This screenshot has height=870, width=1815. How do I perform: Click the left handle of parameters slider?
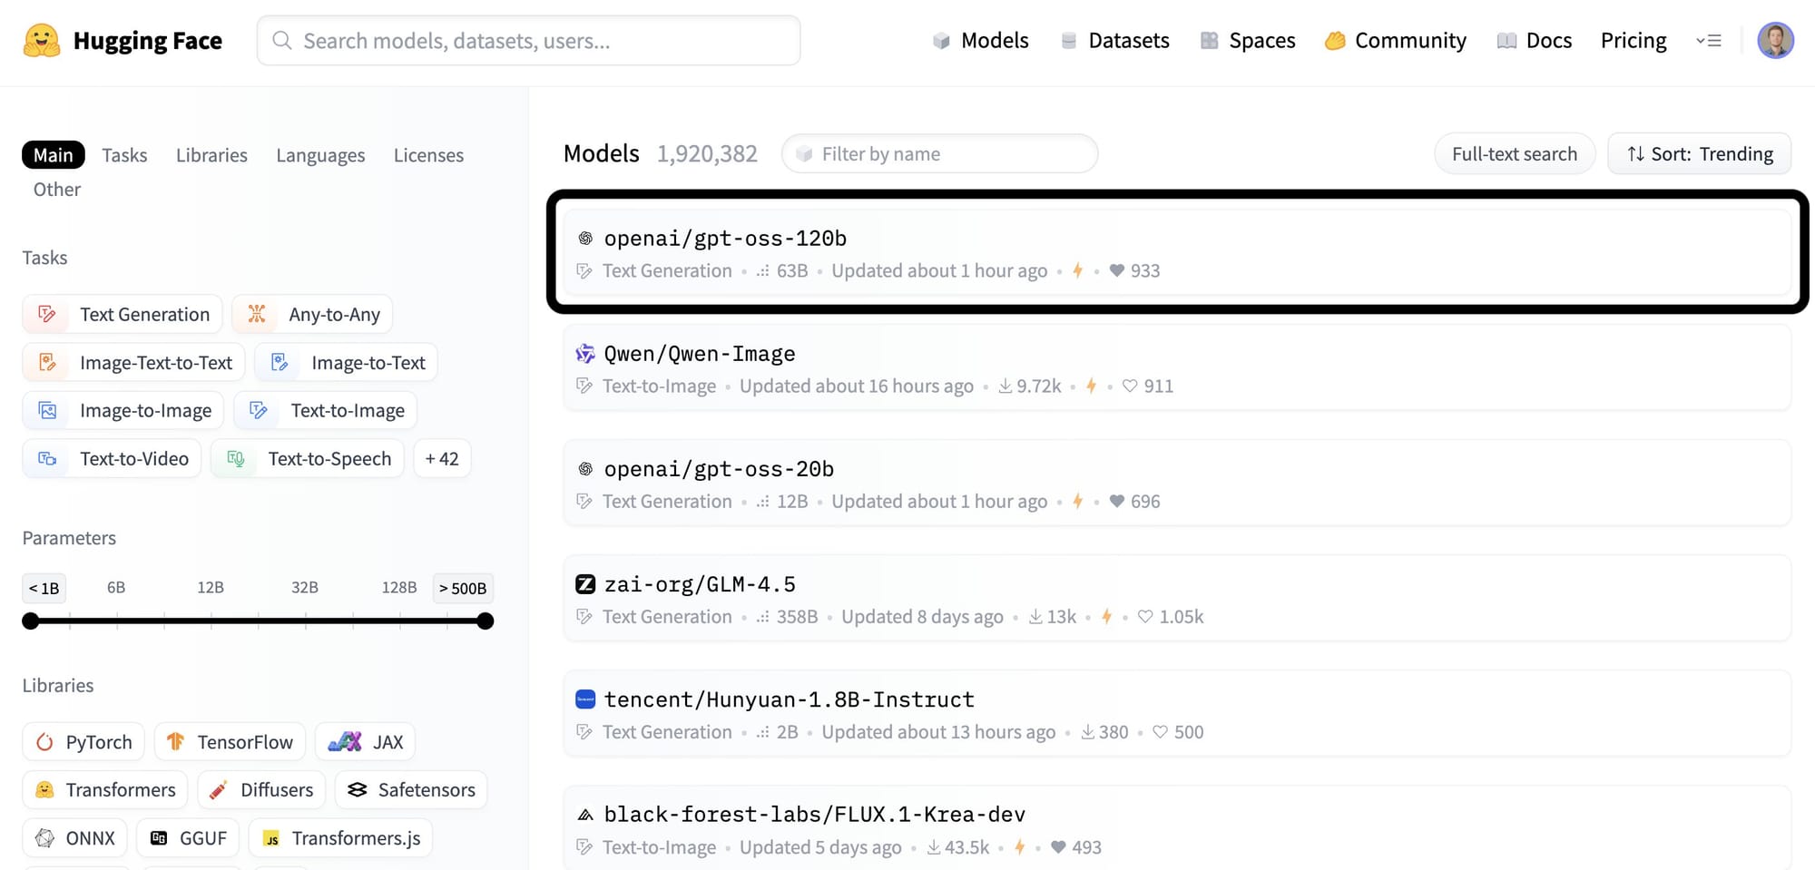click(31, 621)
